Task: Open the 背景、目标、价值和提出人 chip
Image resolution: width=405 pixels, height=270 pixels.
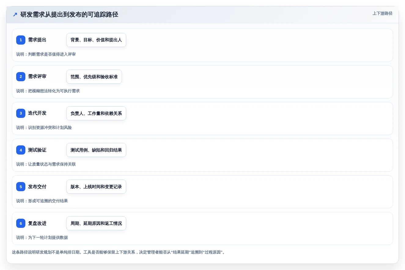Action: (x=96, y=40)
